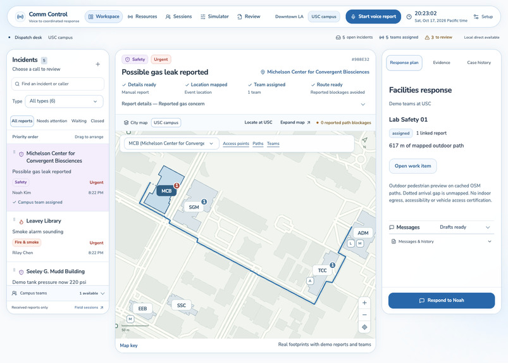Click the Comm Control radio logo icon
508x363 pixels.
click(x=20, y=16)
